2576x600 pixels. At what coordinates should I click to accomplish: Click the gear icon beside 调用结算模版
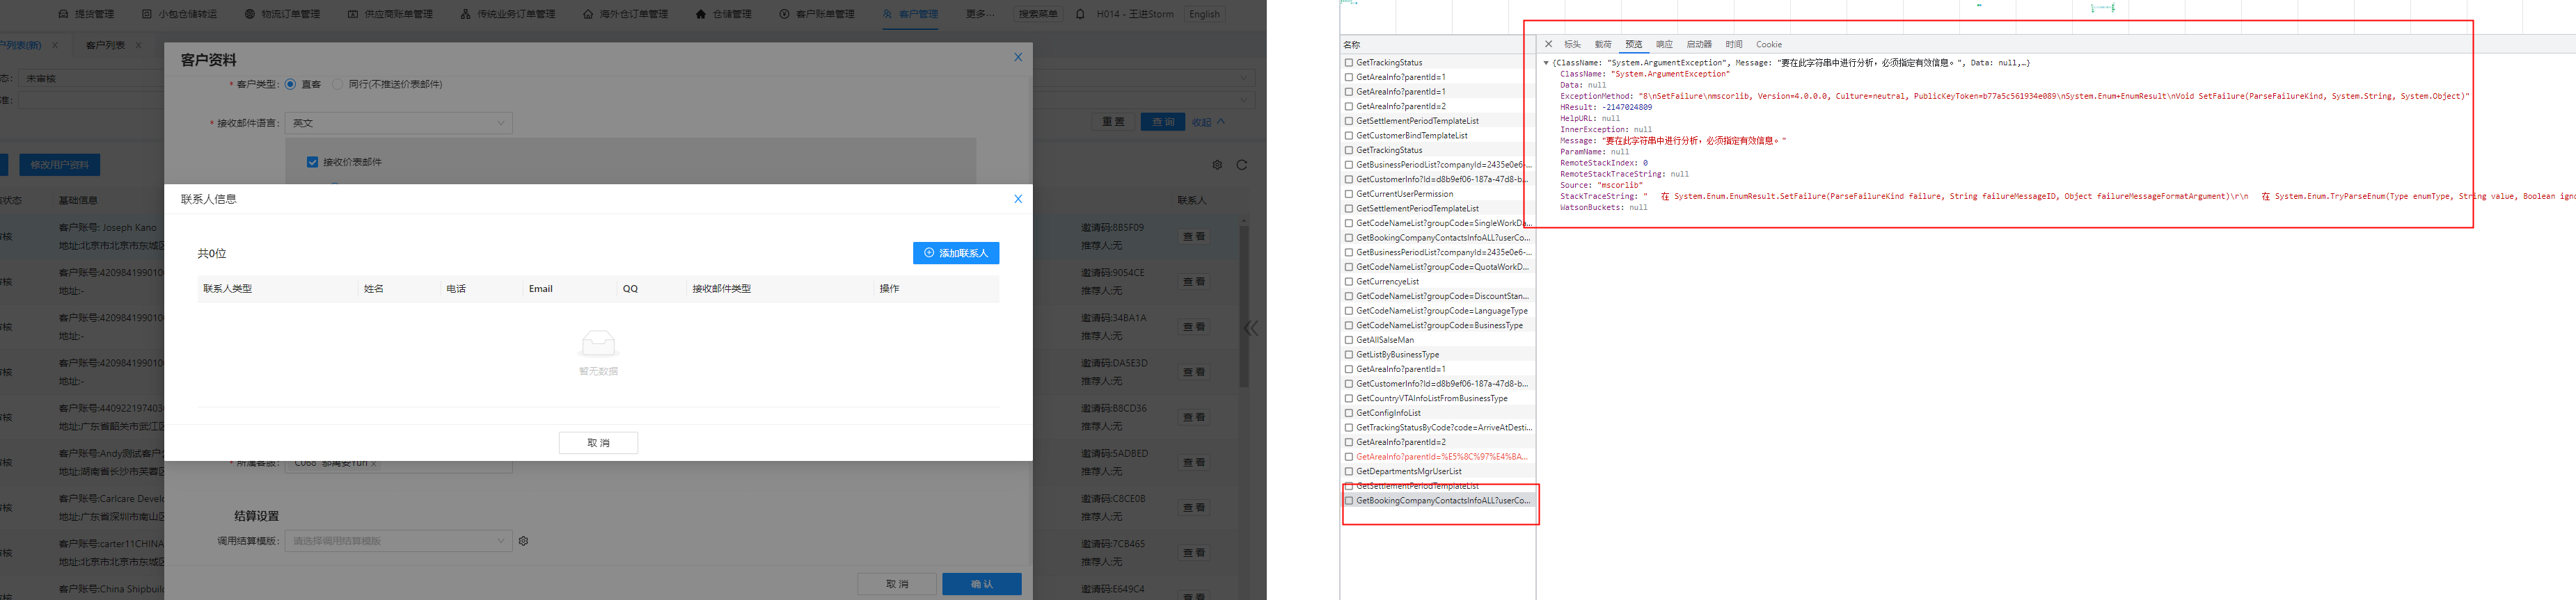[523, 541]
